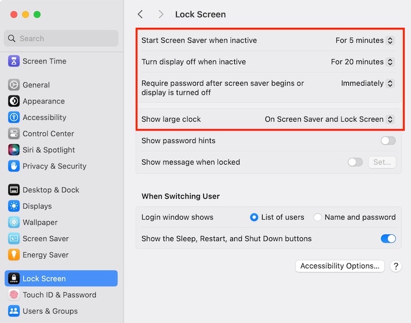Click the Privacy & Security hand icon
The width and height of the screenshot is (411, 323).
[14, 166]
